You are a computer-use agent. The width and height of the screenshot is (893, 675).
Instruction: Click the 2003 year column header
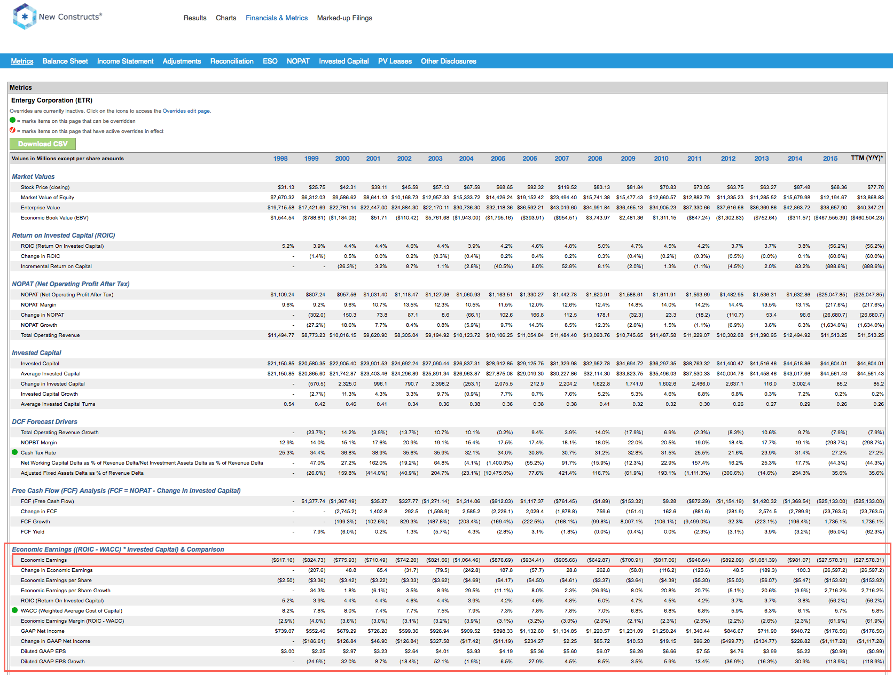pyautogui.click(x=435, y=159)
